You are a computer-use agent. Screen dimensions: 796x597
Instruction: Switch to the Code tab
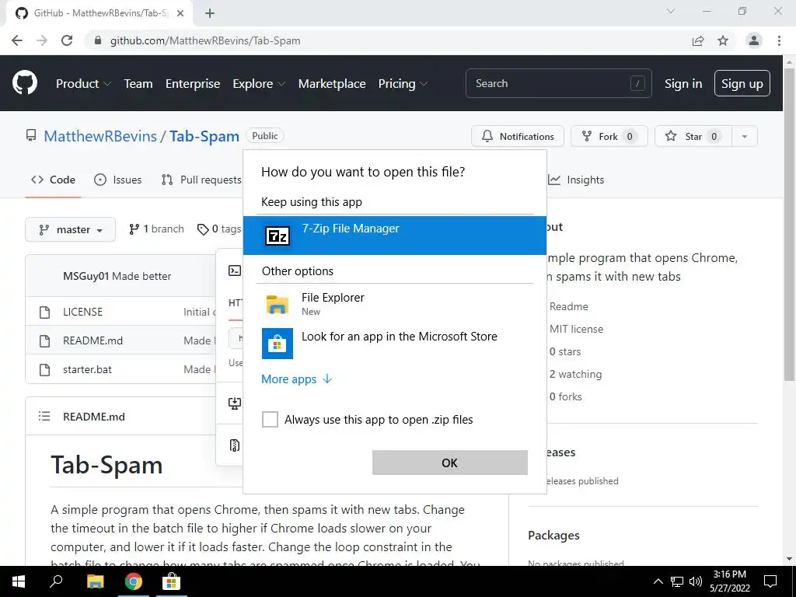pos(53,180)
